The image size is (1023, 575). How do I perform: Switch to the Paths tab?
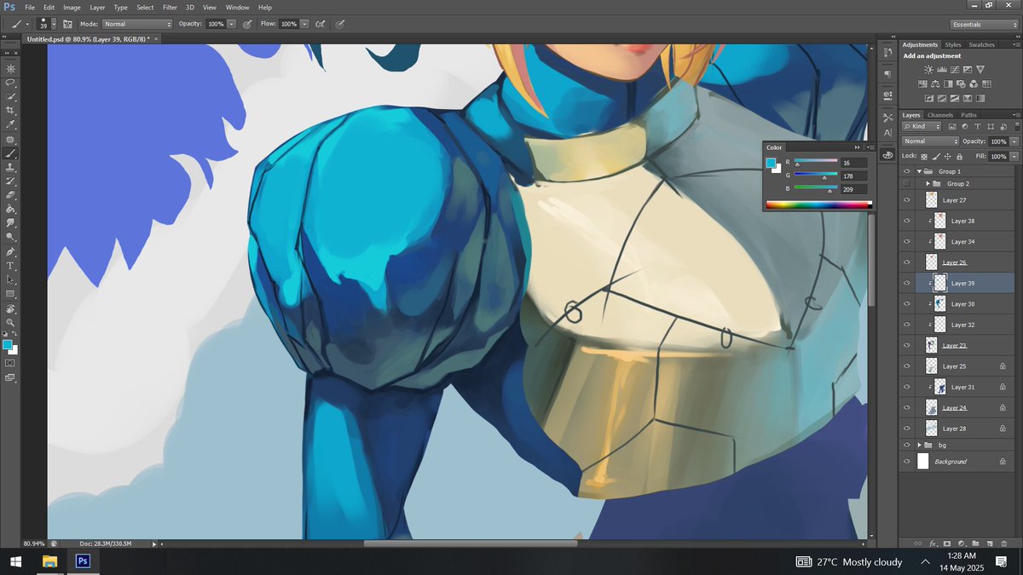tap(968, 115)
